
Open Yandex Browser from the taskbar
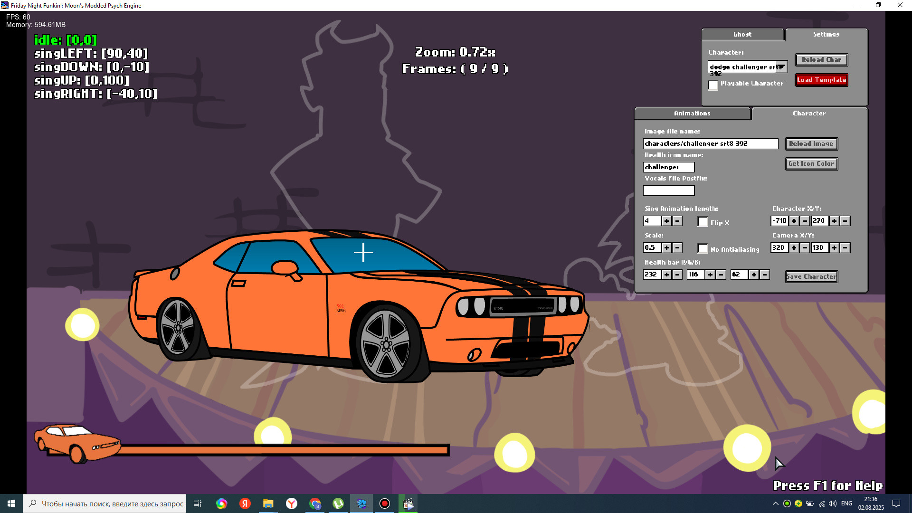[292, 503]
